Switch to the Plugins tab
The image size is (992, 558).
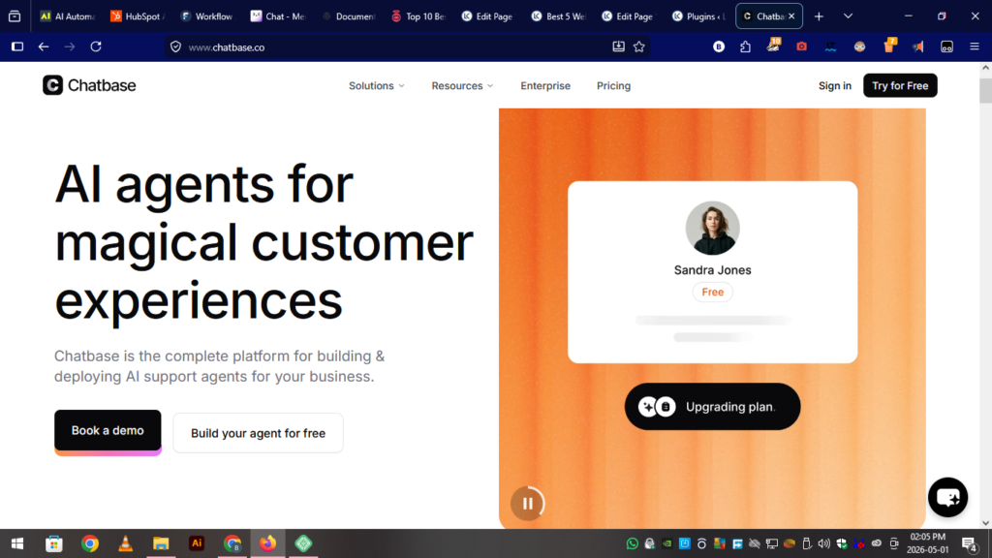point(699,16)
